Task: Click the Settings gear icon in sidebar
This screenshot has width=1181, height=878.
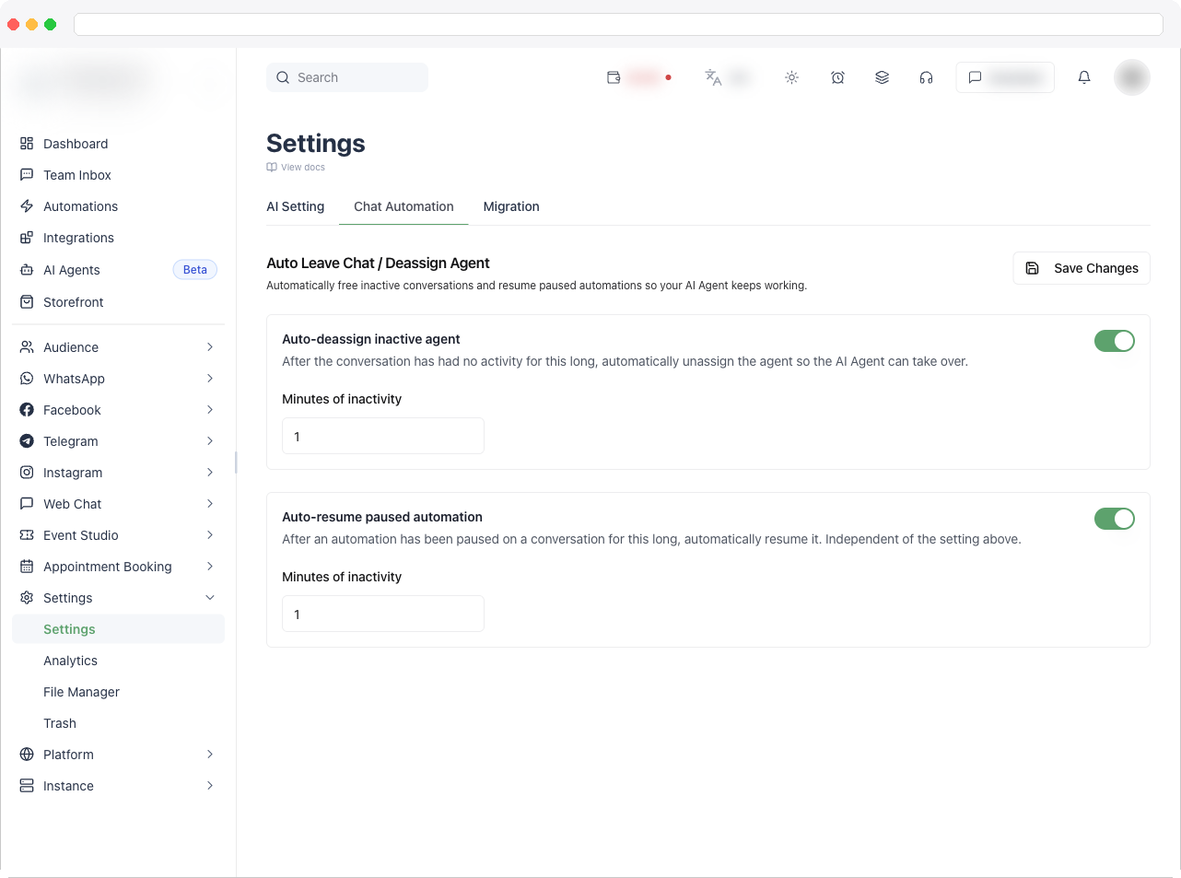Action: pos(27,598)
